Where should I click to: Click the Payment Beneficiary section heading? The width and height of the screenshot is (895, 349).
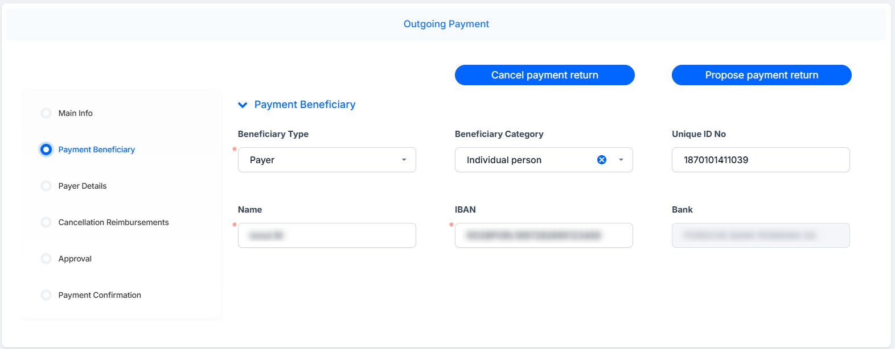pyautogui.click(x=305, y=105)
